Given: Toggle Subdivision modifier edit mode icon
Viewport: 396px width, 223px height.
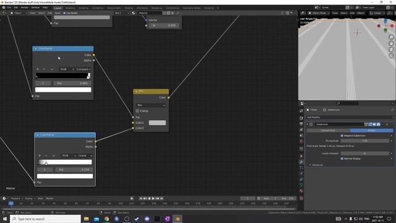Looking at the screenshot, I should 370,125.
